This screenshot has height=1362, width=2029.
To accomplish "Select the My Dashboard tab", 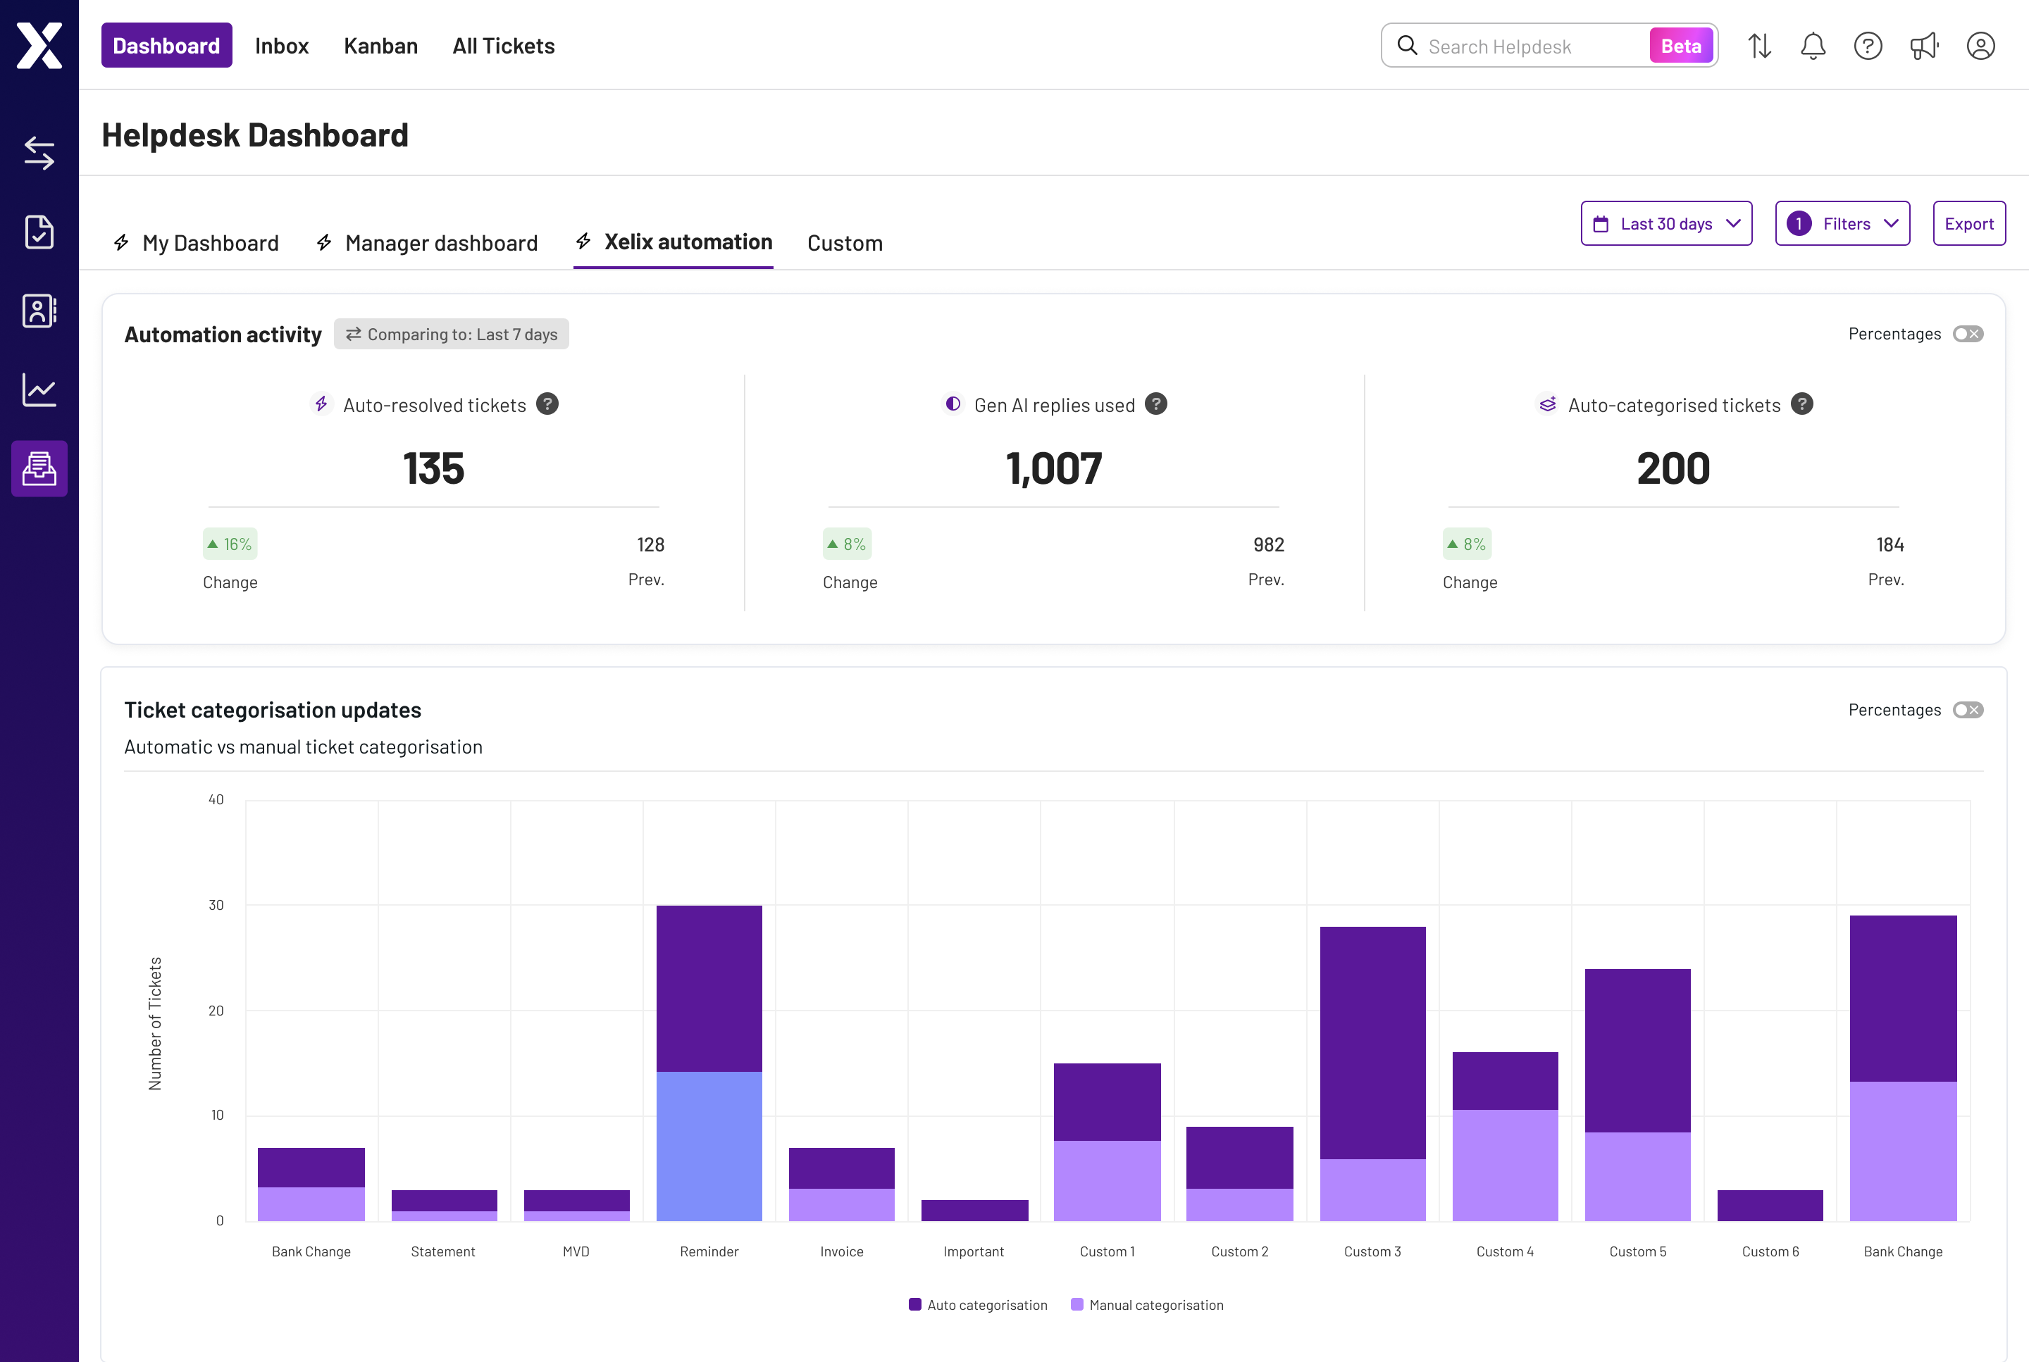I will point(196,242).
